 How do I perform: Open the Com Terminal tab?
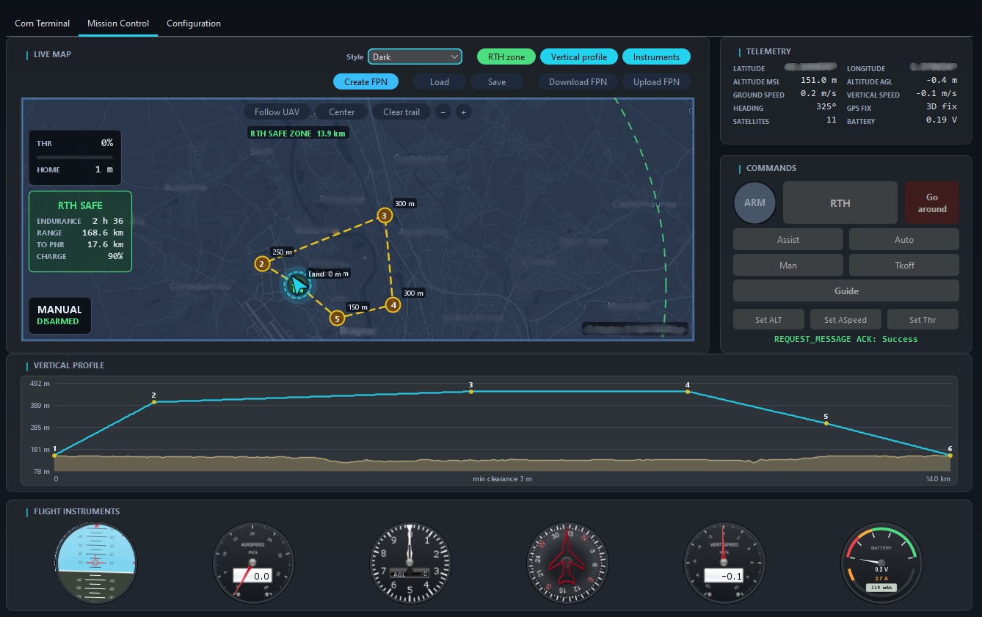point(43,23)
